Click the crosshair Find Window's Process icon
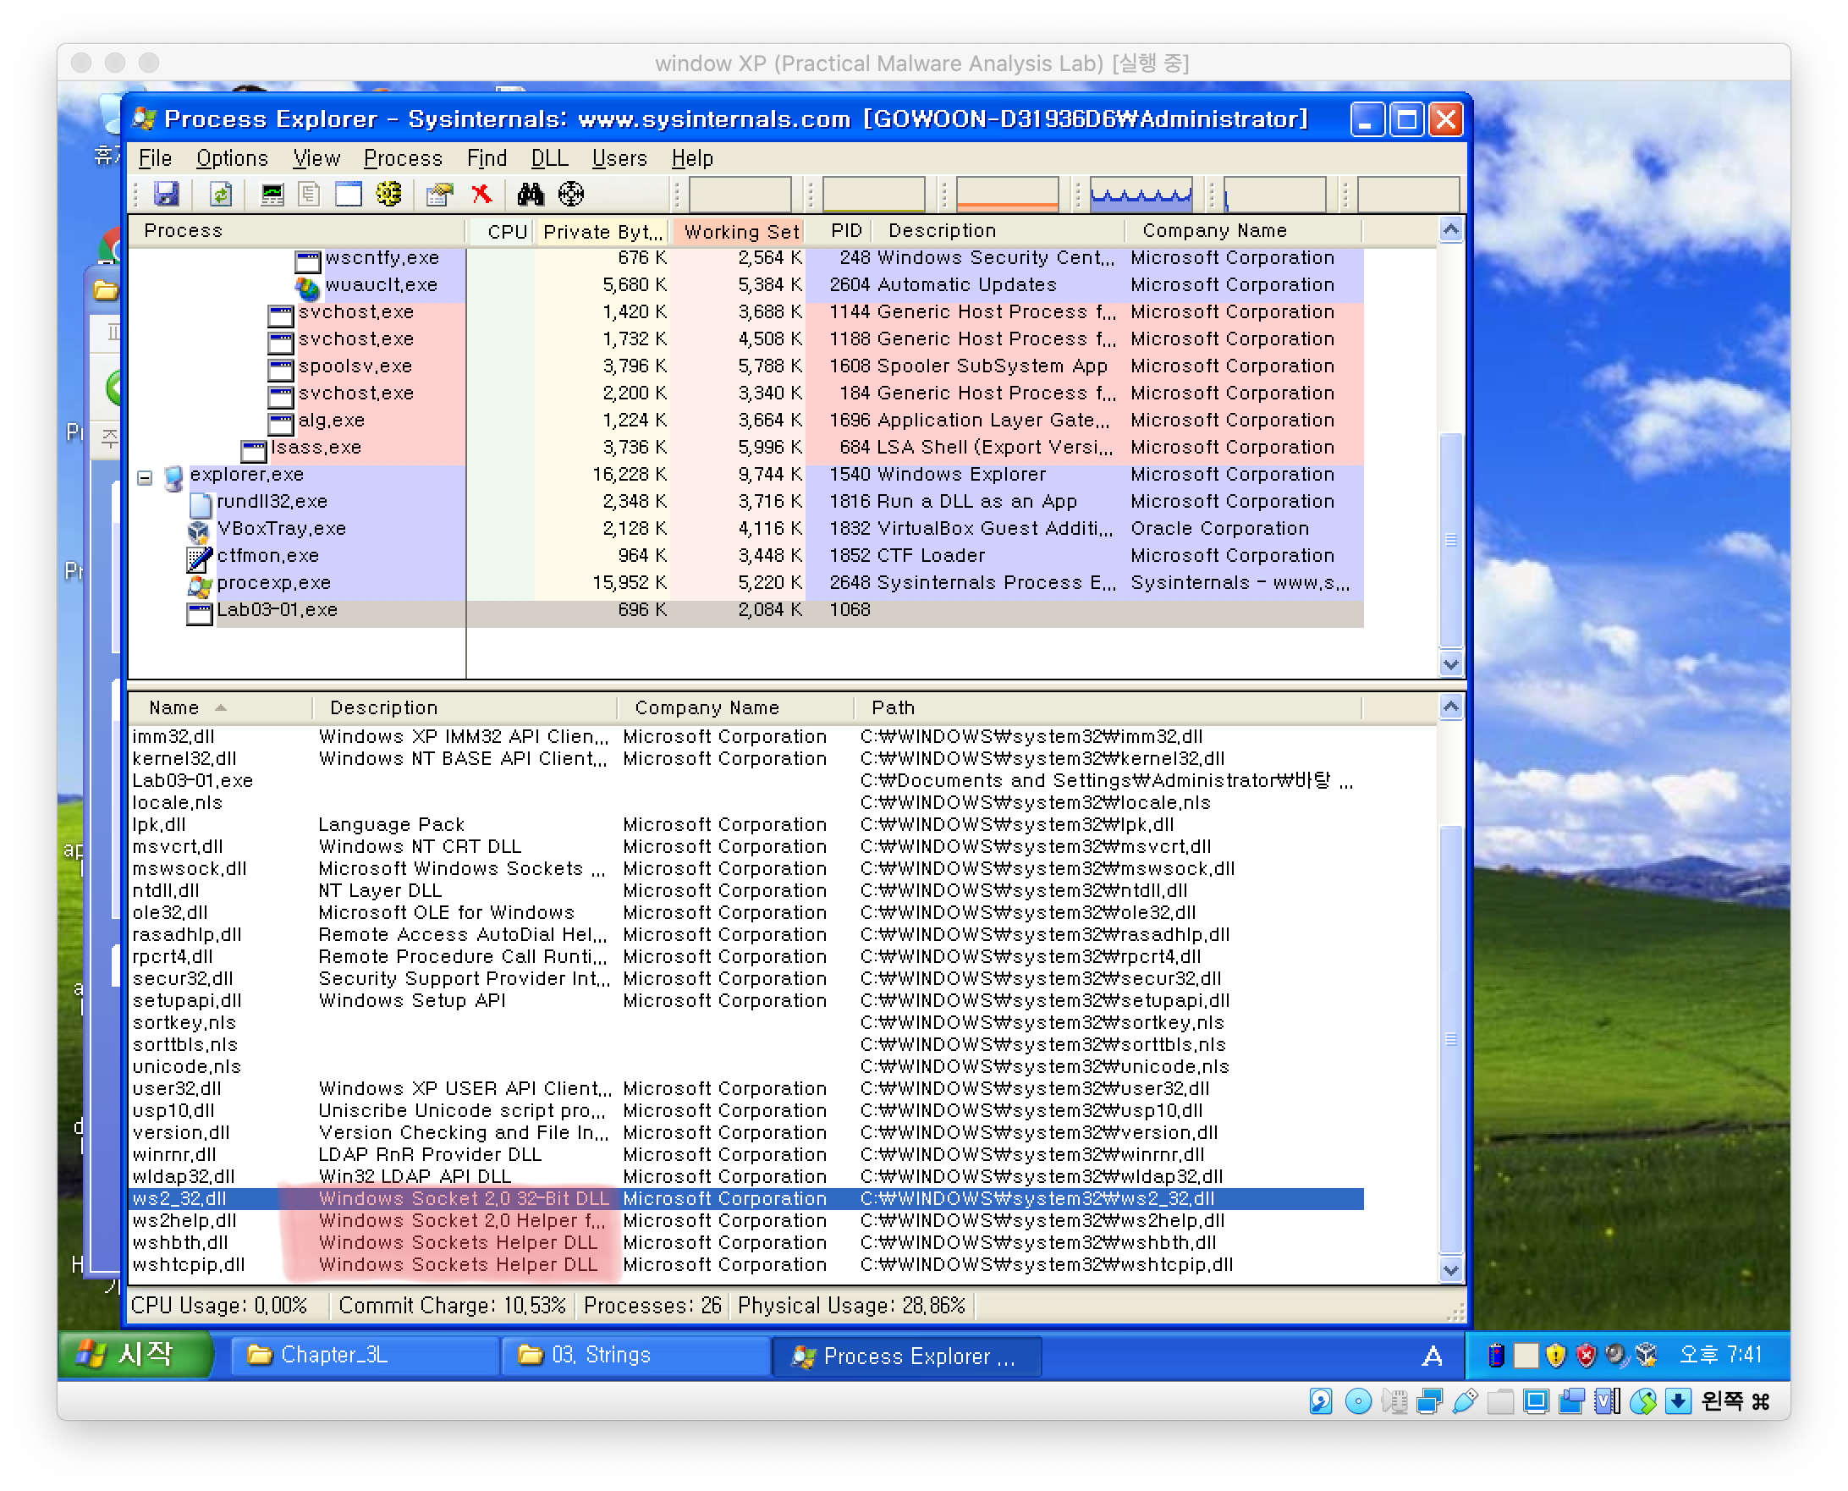 coord(571,194)
